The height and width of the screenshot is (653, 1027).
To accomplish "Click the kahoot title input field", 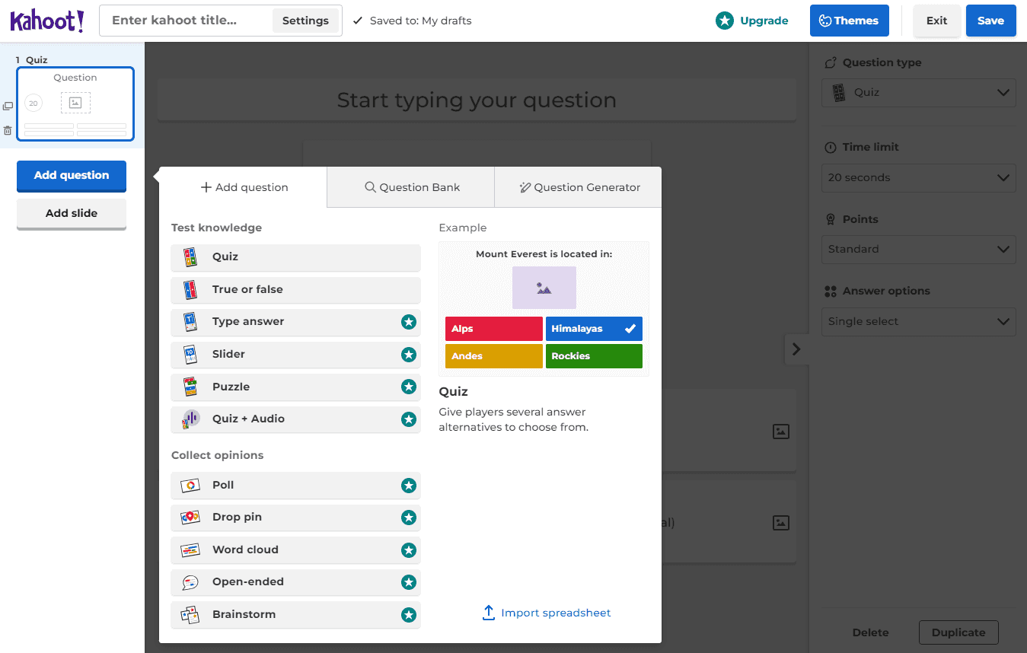I will 187,21.
